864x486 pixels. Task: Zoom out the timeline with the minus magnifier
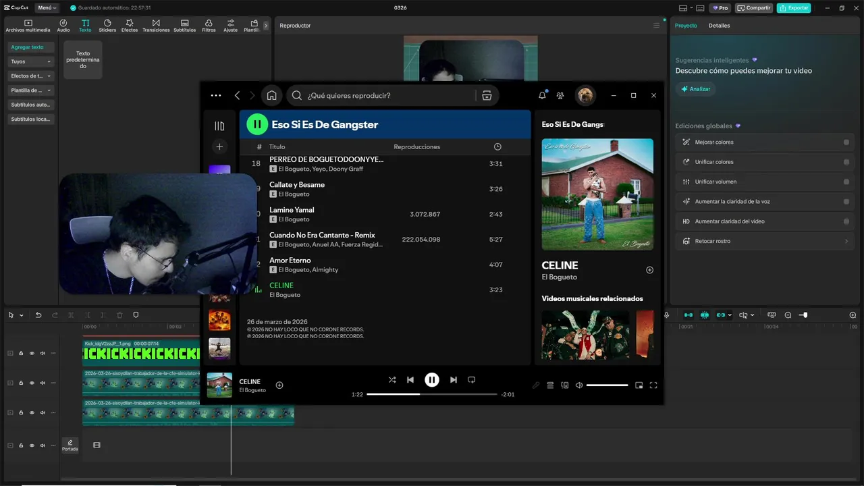pos(788,315)
